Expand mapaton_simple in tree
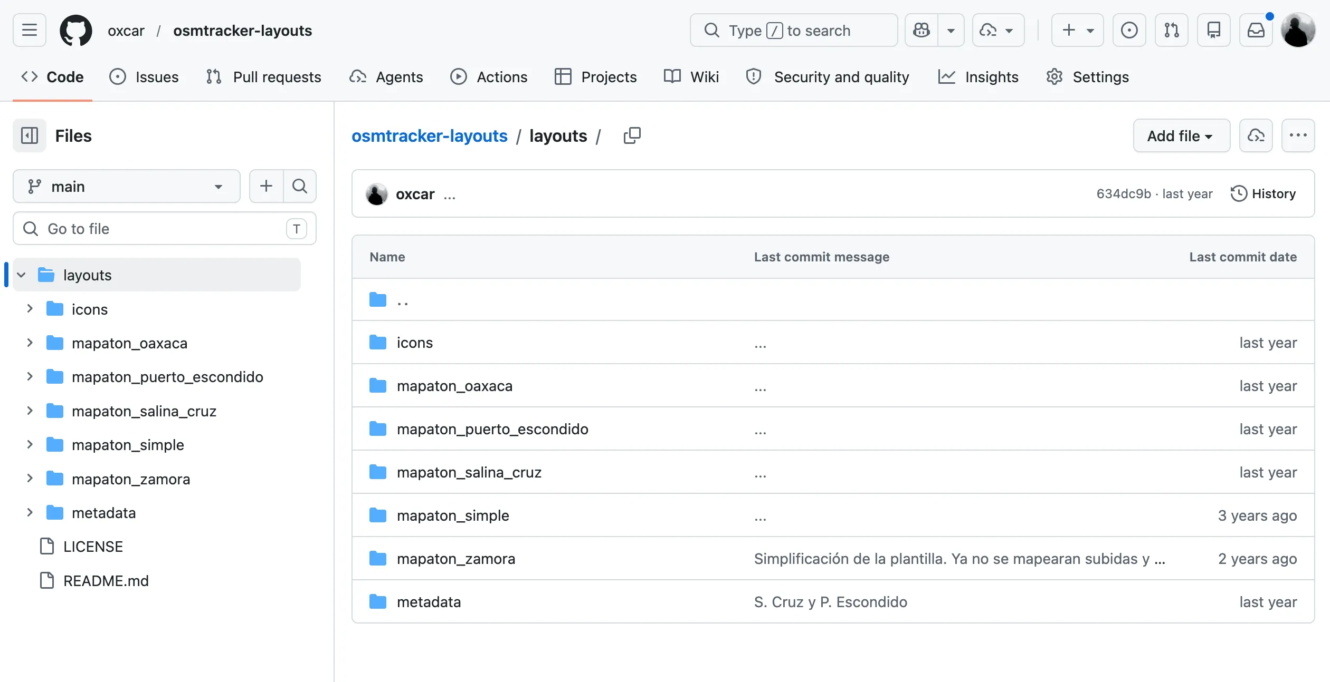This screenshot has width=1330, height=682. point(30,444)
